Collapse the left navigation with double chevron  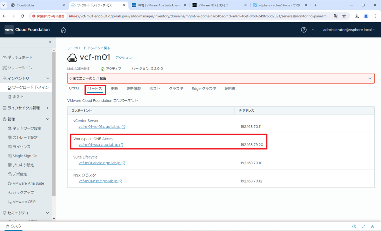(50, 42)
